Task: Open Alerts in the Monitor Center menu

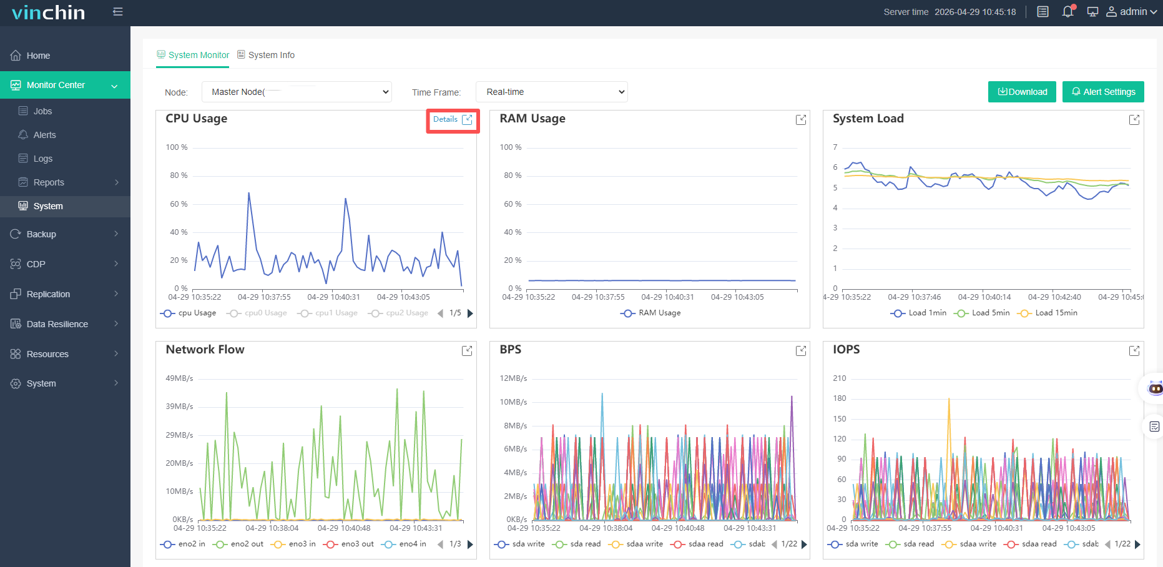Action: 44,135
